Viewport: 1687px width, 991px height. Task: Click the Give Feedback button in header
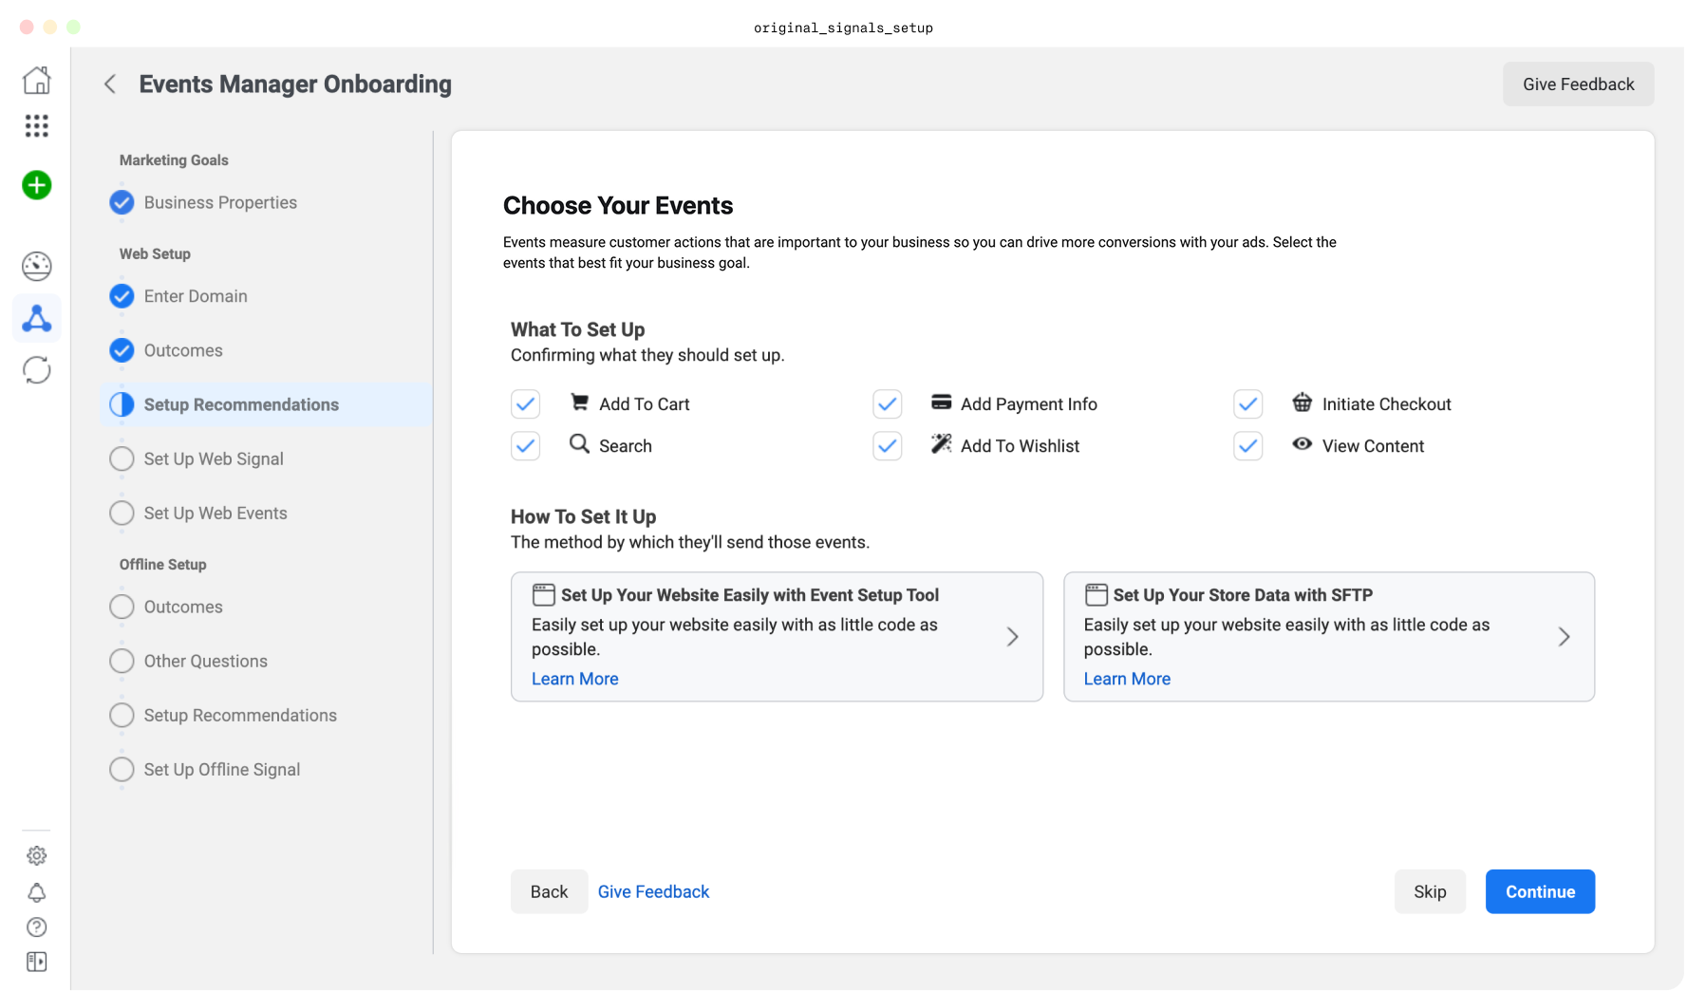pyautogui.click(x=1578, y=84)
